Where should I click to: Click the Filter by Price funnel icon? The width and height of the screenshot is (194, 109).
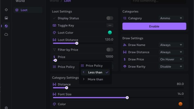pyautogui.click(x=54, y=50)
